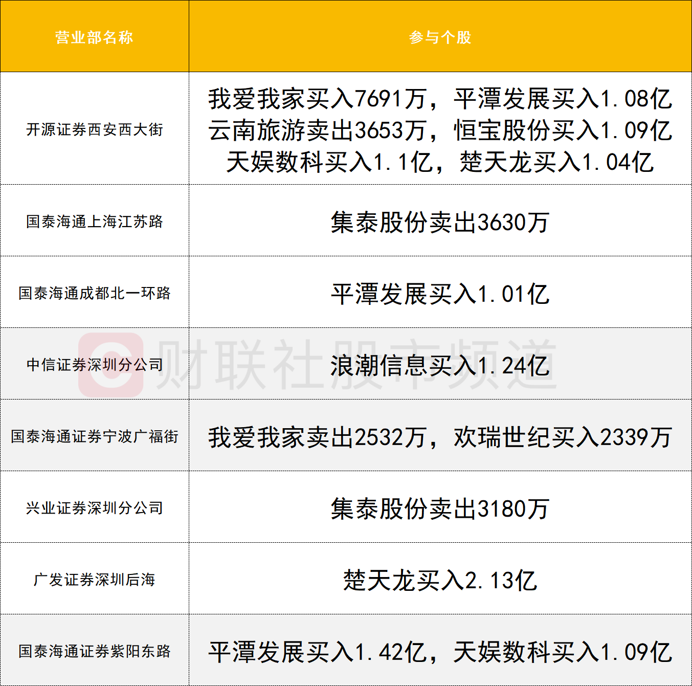Click the 云南旅游卖出3653万 entry
Screen dimensions: 692x686
point(317,130)
